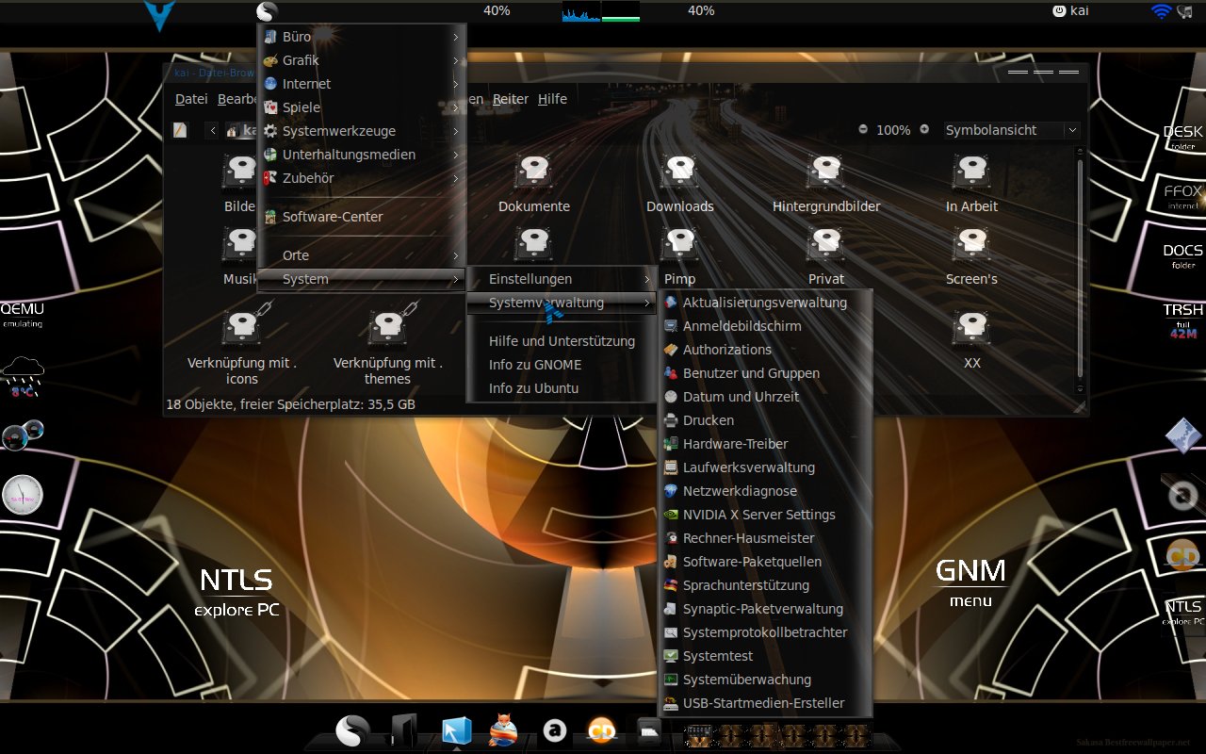
Task: Click the Wi-Fi indicator in top panel
Action: 1161,11
